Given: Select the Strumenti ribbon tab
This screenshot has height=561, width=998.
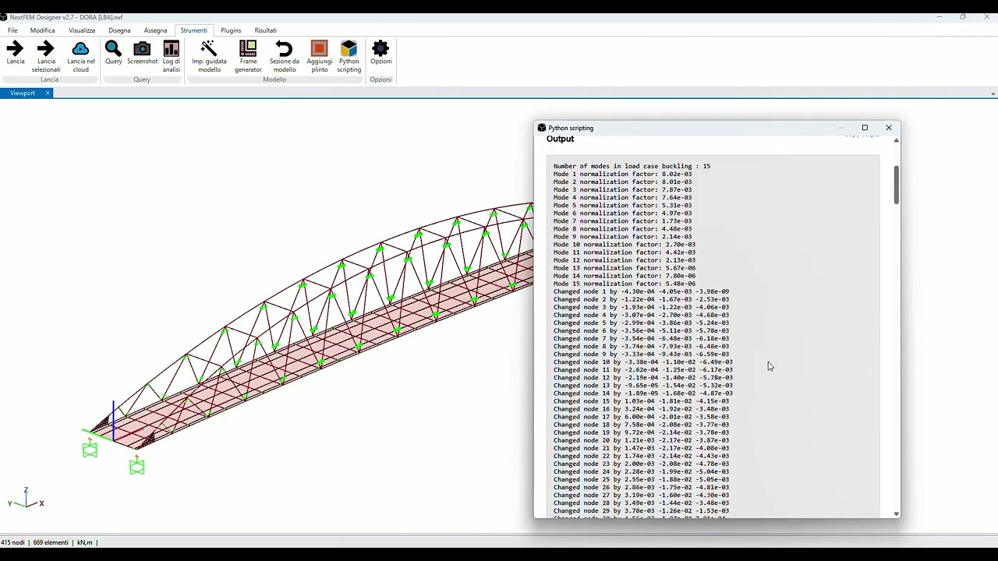Looking at the screenshot, I should tap(194, 30).
